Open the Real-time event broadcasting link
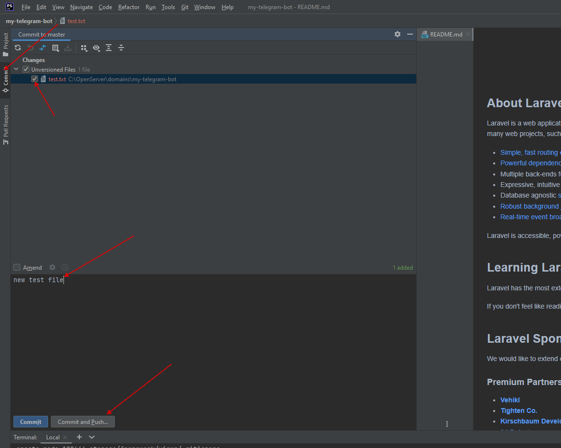 pos(530,217)
